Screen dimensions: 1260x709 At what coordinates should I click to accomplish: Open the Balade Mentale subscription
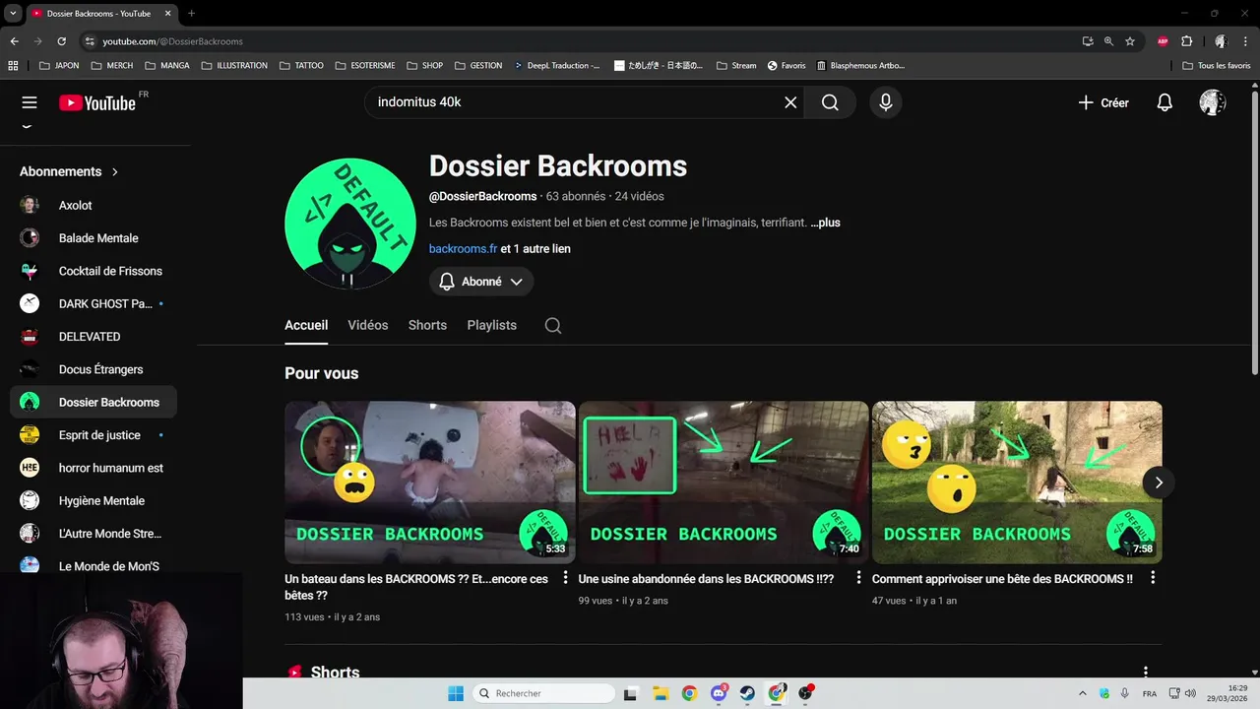tap(94, 238)
